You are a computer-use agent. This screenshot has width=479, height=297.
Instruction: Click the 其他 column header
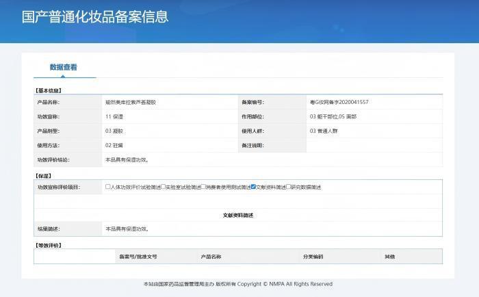[389, 257]
